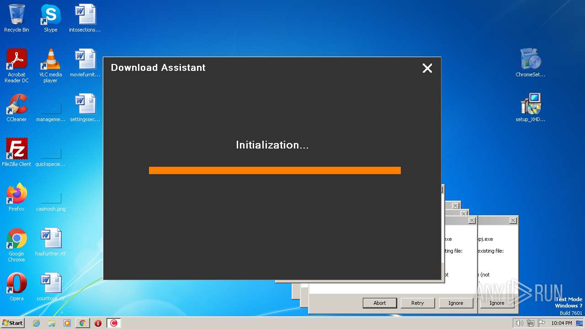Select the hasfurther.rtf document
585x329 pixels.
50,242
